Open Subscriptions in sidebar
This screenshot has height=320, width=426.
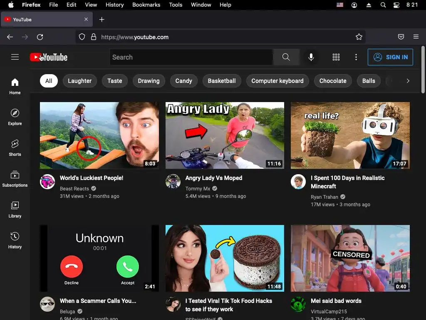(x=15, y=179)
